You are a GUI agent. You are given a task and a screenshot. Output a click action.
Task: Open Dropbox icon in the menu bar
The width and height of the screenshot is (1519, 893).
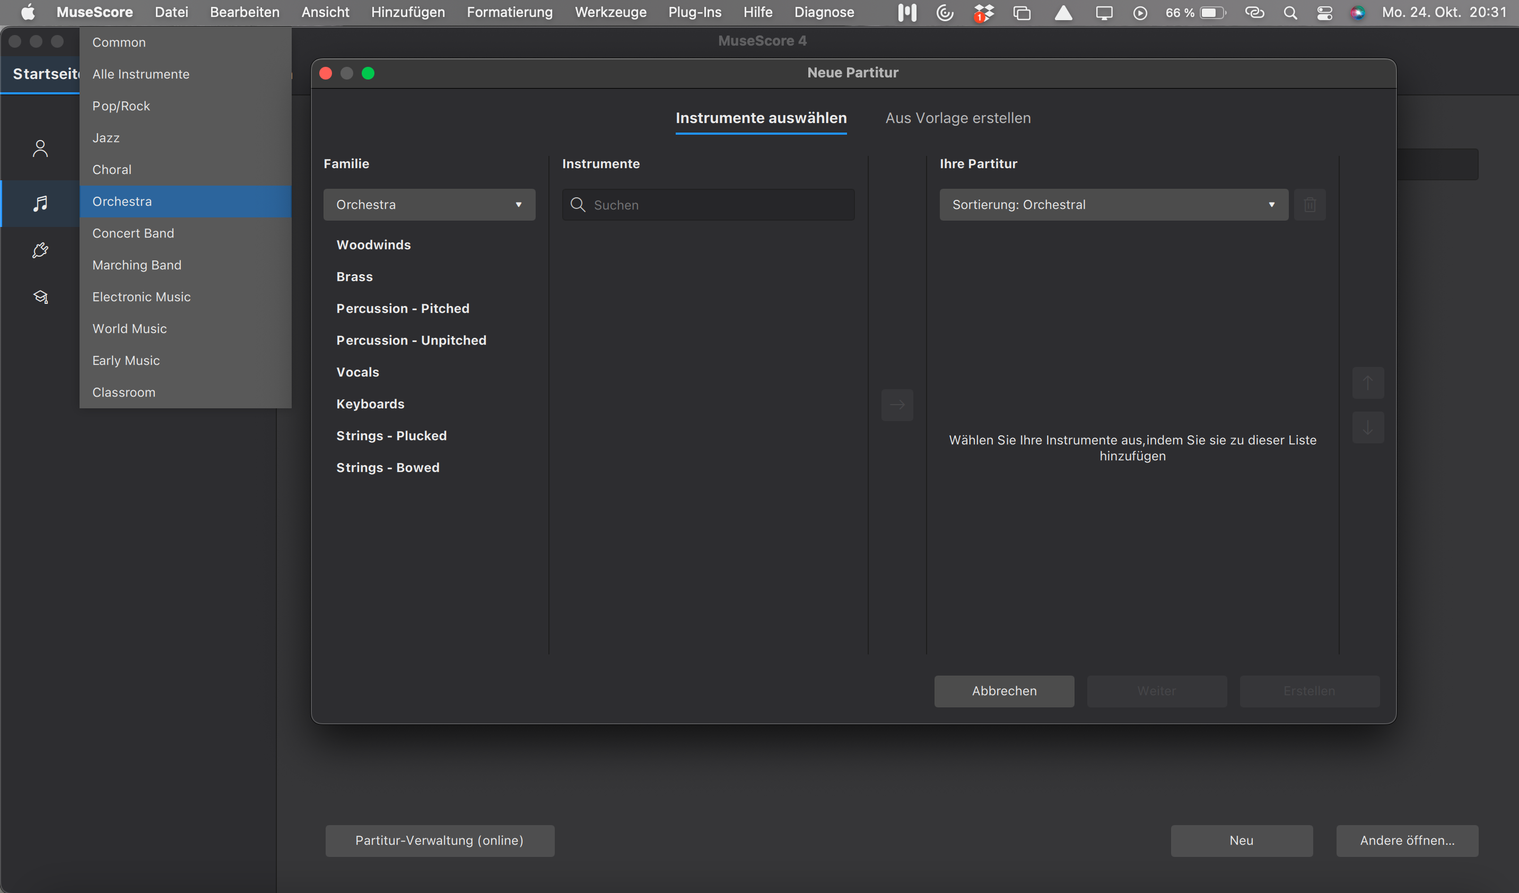(983, 12)
